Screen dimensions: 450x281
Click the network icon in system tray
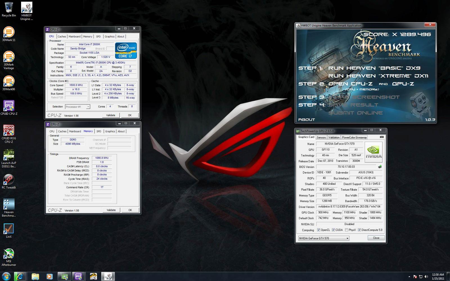click(420, 276)
